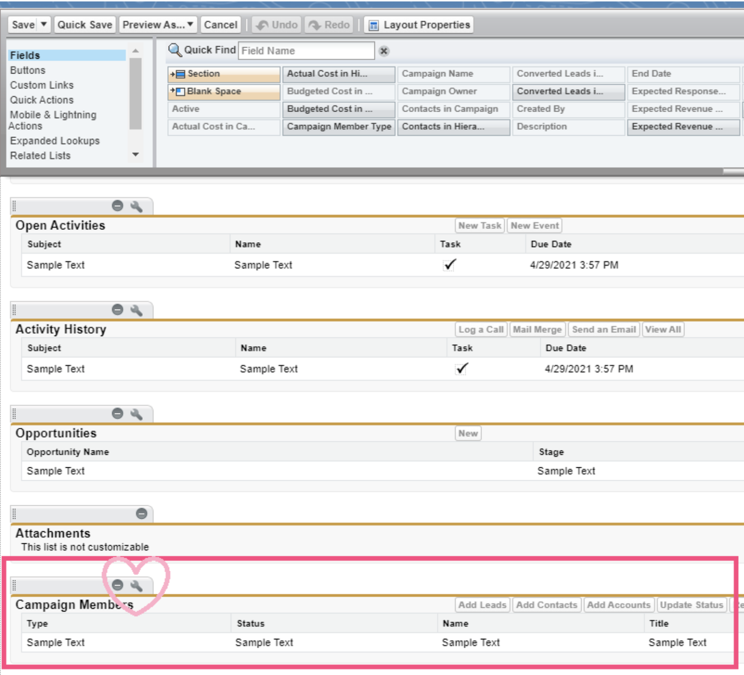Grab the Opportunities drag handle
Image resolution: width=744 pixels, height=675 pixels.
tap(14, 414)
